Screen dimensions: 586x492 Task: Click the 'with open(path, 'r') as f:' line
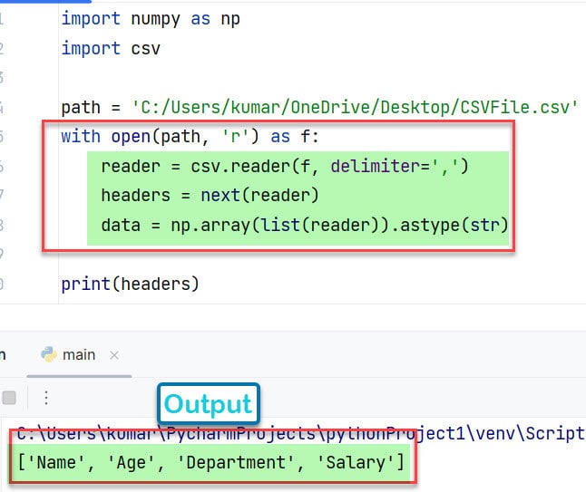tap(190, 137)
